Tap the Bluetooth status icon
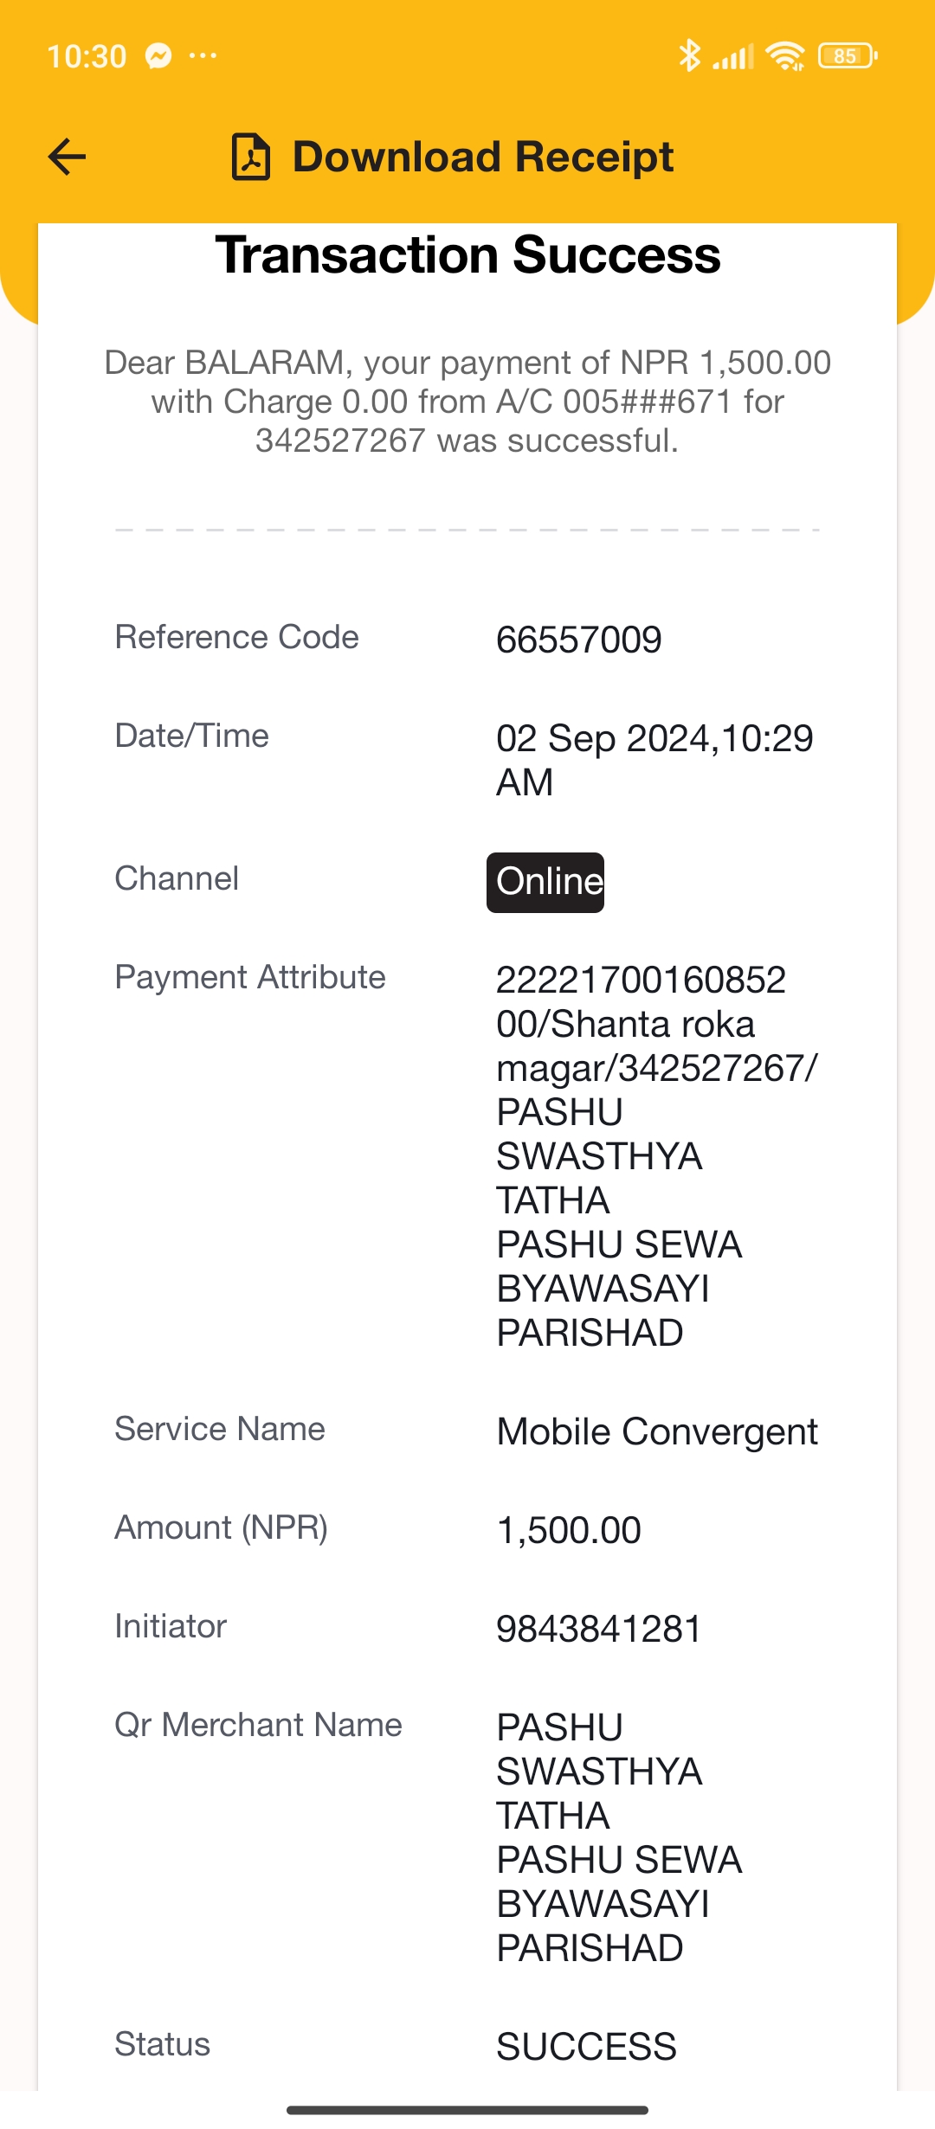The height and width of the screenshot is (2129, 935). tap(689, 55)
